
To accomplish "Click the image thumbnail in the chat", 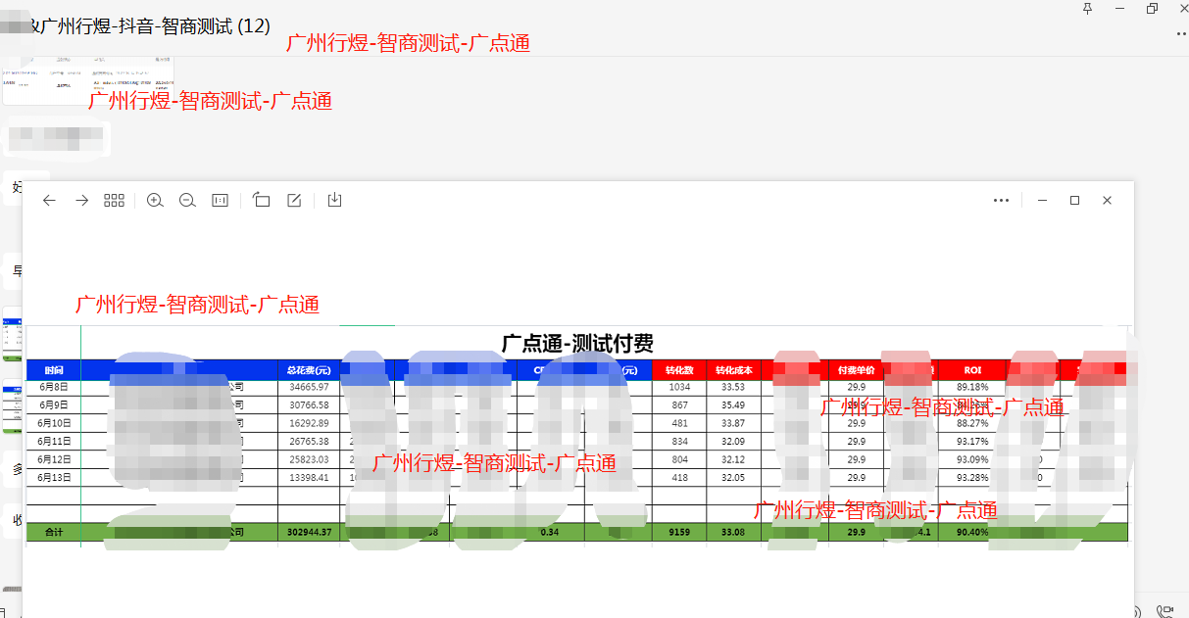I will coord(88,80).
